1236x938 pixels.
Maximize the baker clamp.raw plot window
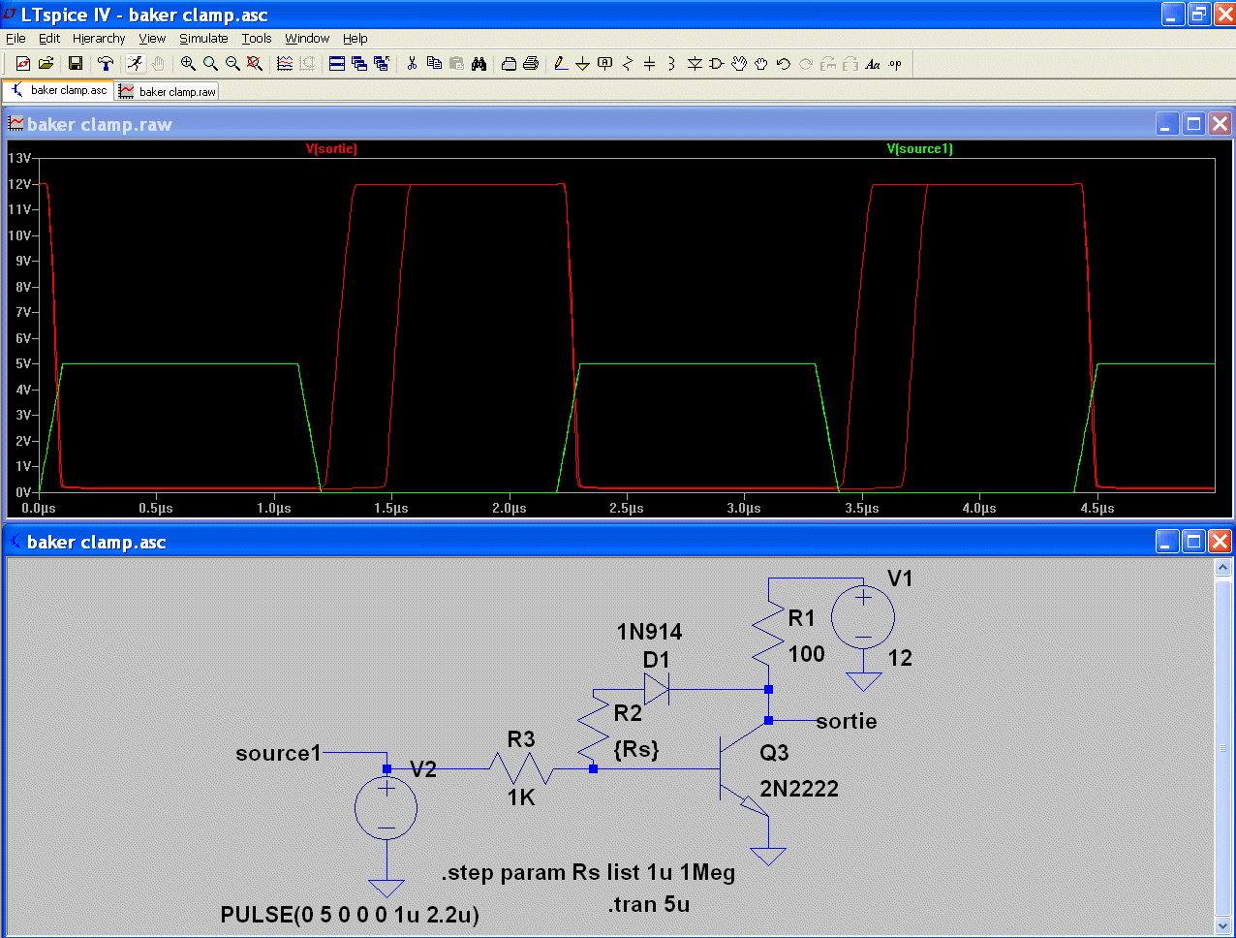pyautogui.click(x=1193, y=124)
